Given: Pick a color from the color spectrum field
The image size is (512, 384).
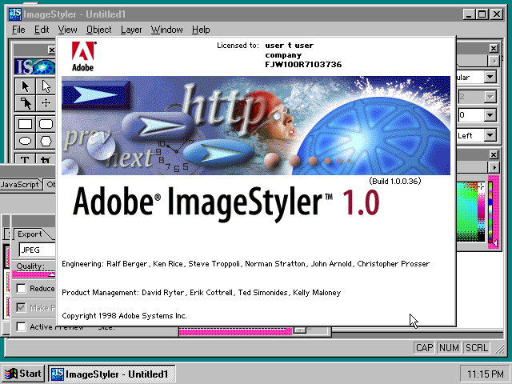Looking at the screenshot, I should click(x=467, y=211).
